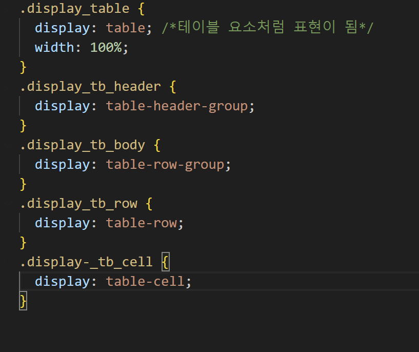Click the opening brace after .display_tb_body
Screen dimensions: 419x352
click(x=157, y=146)
